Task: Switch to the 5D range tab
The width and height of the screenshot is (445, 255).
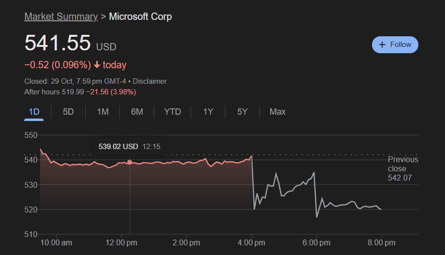Action: (x=68, y=112)
